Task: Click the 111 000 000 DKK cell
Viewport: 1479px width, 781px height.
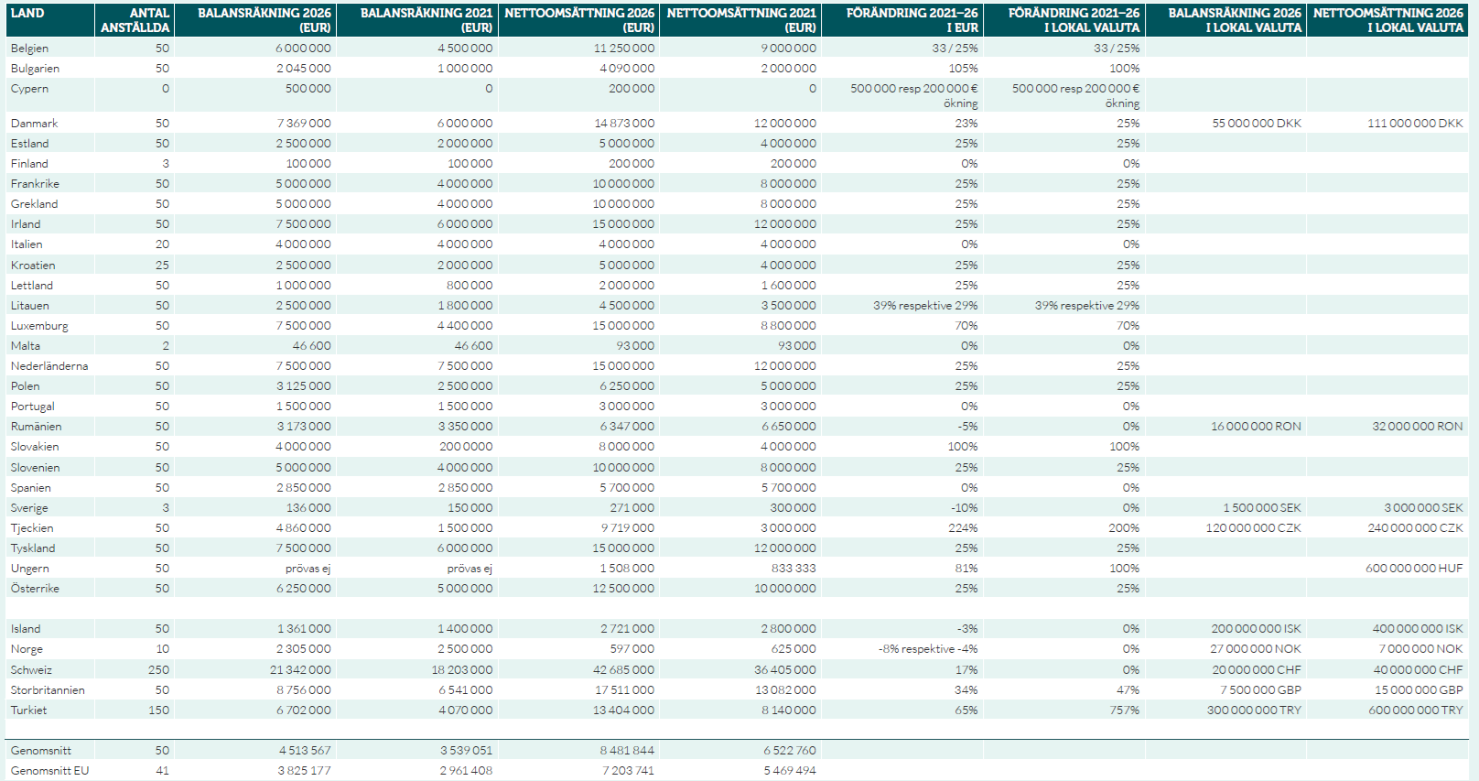Action: (1415, 124)
